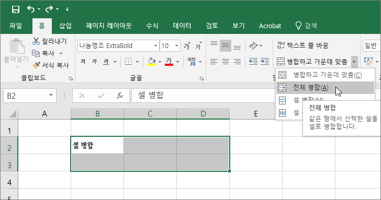Click the insert function fx icon
This screenshot has height=200, width=381.
point(120,96)
